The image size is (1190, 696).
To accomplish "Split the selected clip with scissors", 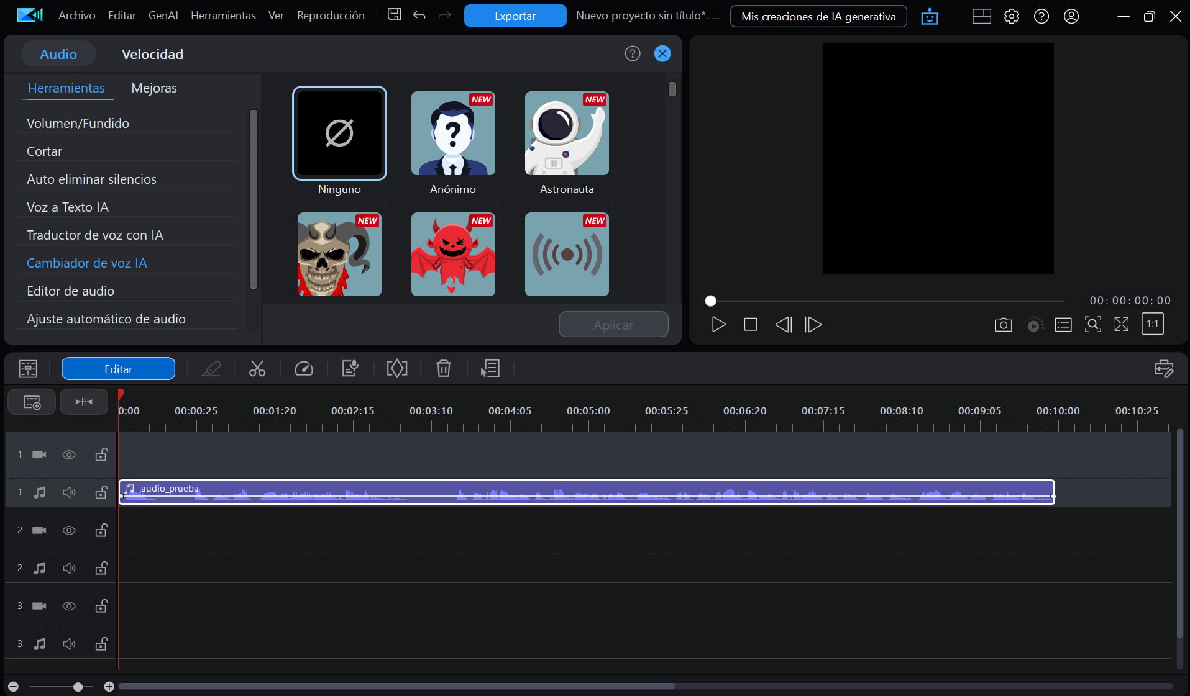I will [257, 369].
